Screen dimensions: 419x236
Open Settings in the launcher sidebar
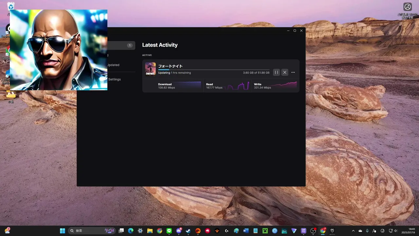tap(114, 79)
